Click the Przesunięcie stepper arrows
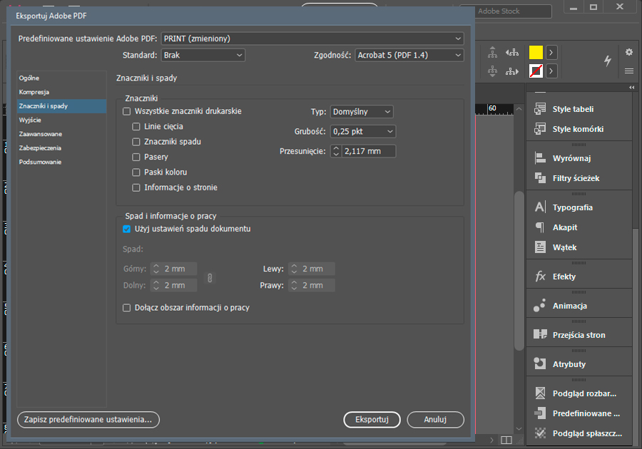This screenshot has height=449, width=642. click(x=336, y=151)
